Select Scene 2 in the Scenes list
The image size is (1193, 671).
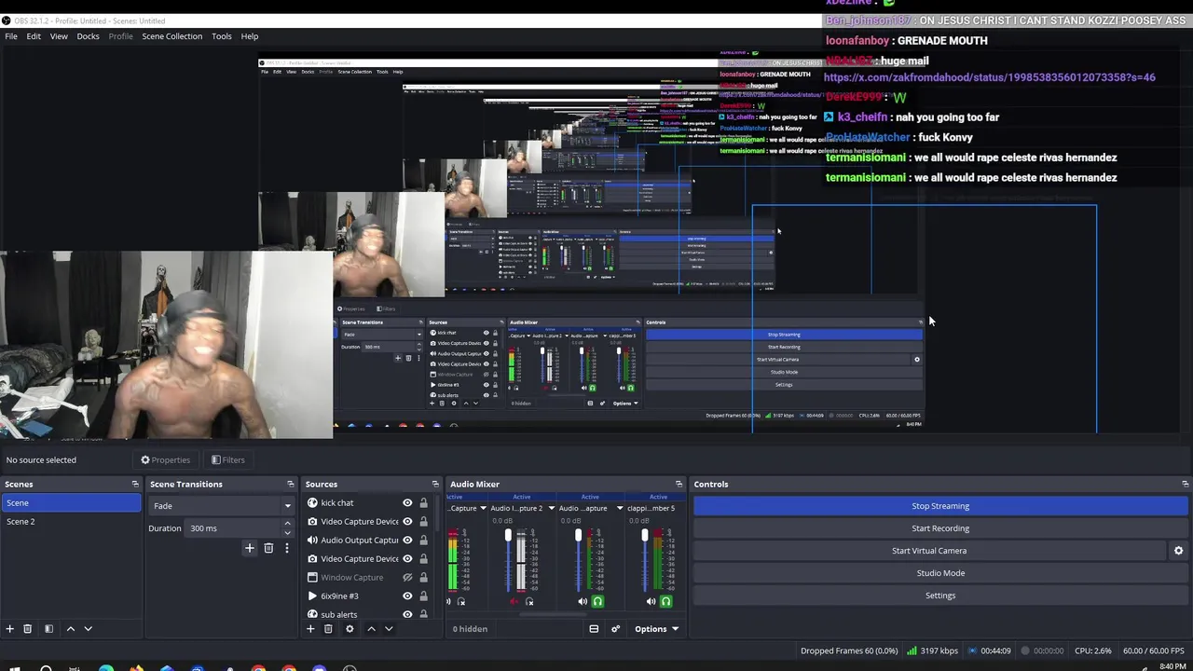pos(70,522)
